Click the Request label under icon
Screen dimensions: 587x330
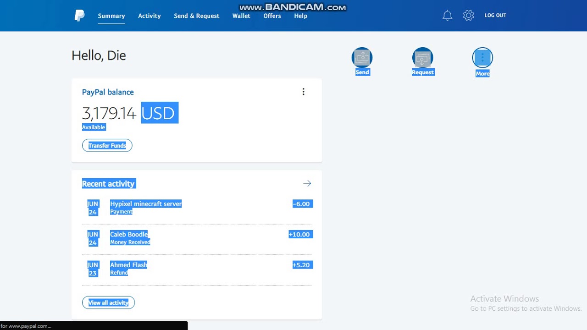(423, 72)
